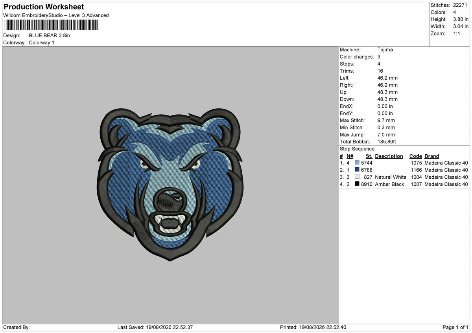
Task: Select the EndY value '0.00 in'
Action: 385,113
